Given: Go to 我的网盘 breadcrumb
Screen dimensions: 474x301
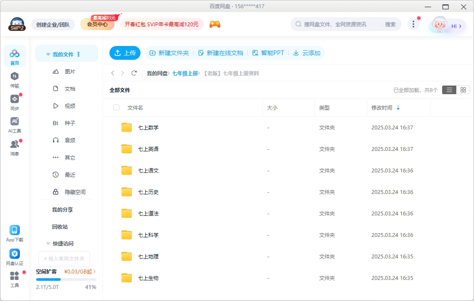Looking at the screenshot, I should (157, 73).
